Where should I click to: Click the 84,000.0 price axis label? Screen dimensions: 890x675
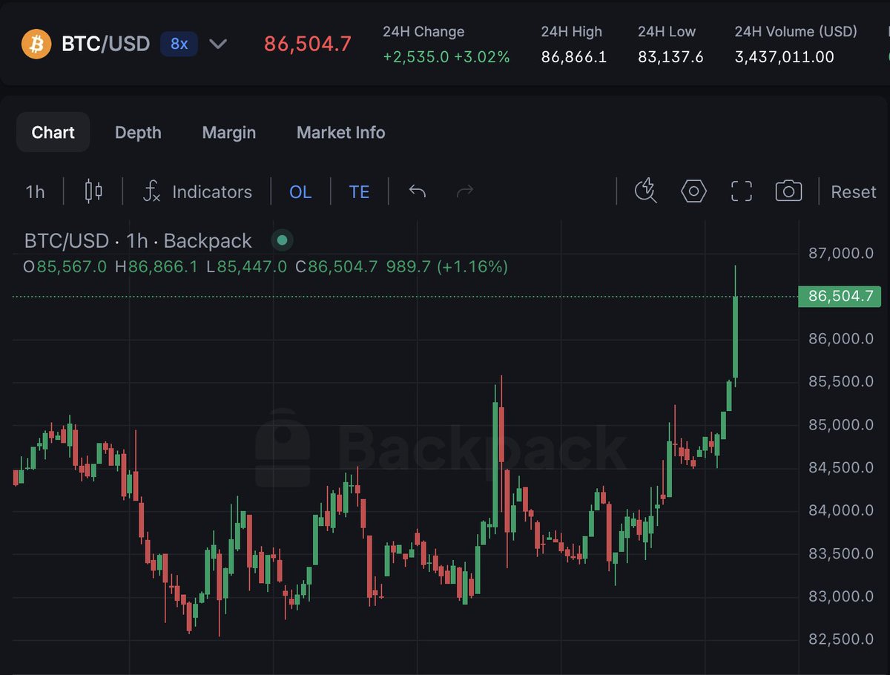click(840, 511)
